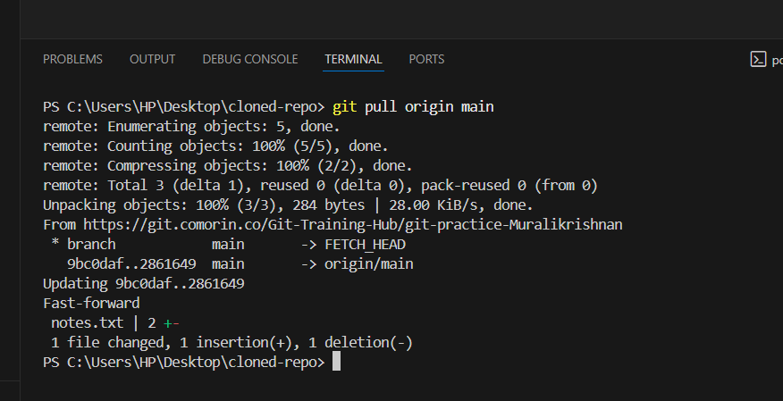Click the empty editor area above the panel
The height and width of the screenshot is (401, 783).
(391, 18)
